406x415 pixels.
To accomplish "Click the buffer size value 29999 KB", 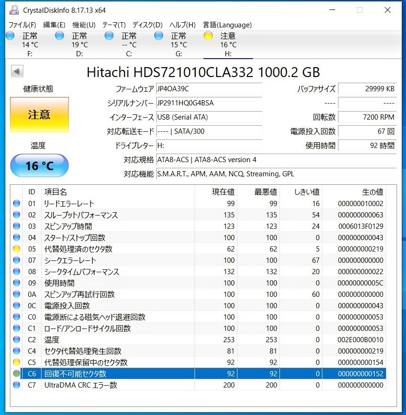I will click(367, 89).
